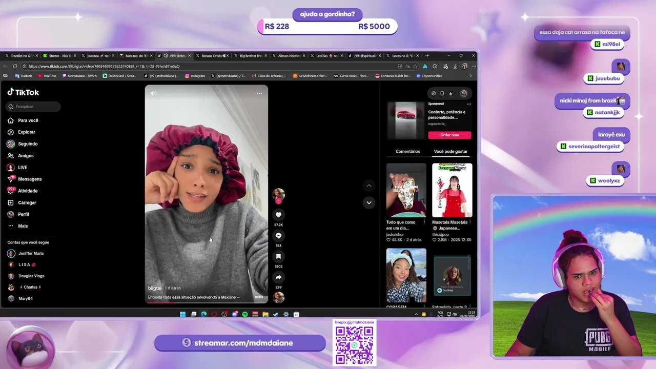Seek the video using the red progress bar
This screenshot has width=656, height=369.
(x=206, y=302)
